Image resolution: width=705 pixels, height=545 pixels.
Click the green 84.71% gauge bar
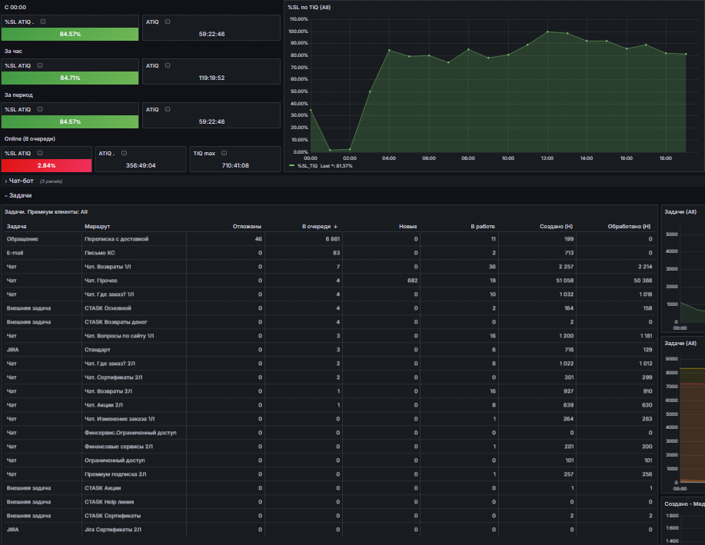(70, 78)
